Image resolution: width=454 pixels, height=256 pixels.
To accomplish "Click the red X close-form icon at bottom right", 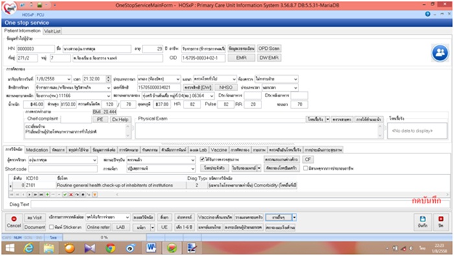I will point(440,218).
